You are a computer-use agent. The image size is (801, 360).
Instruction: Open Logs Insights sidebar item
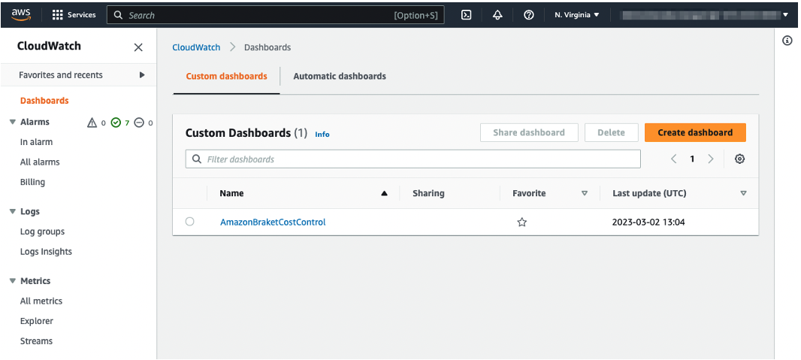(x=46, y=251)
